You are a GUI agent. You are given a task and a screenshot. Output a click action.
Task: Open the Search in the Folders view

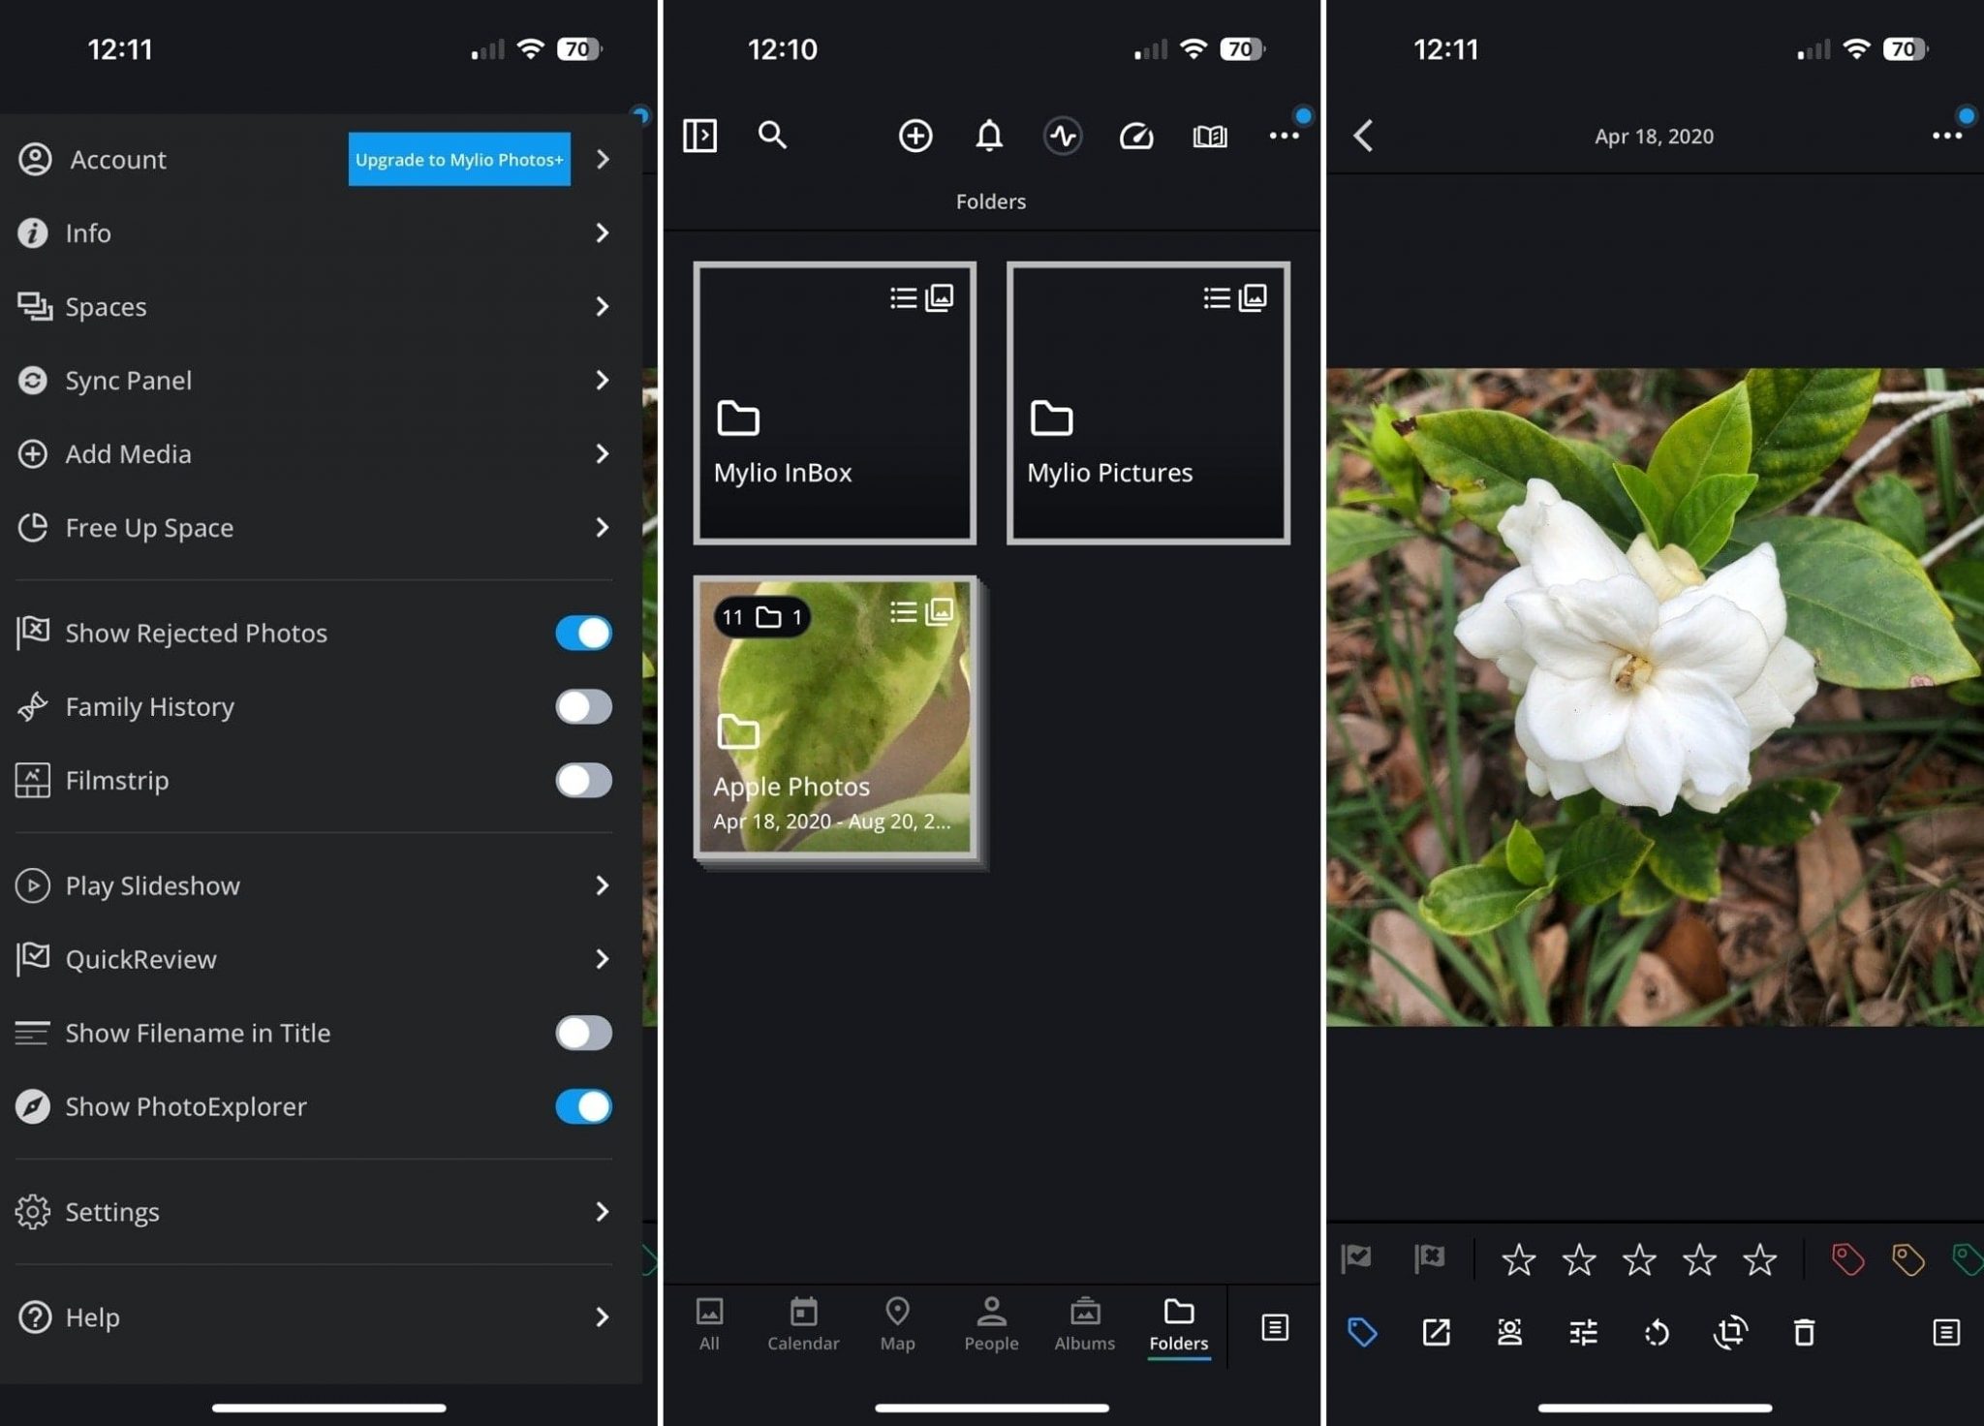tap(772, 136)
